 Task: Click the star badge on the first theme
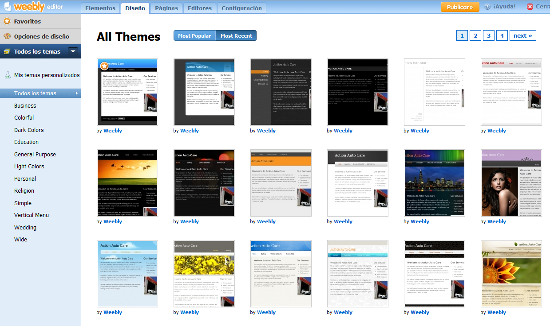(x=103, y=66)
